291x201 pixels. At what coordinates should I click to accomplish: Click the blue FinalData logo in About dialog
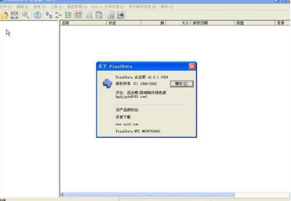tap(108, 83)
